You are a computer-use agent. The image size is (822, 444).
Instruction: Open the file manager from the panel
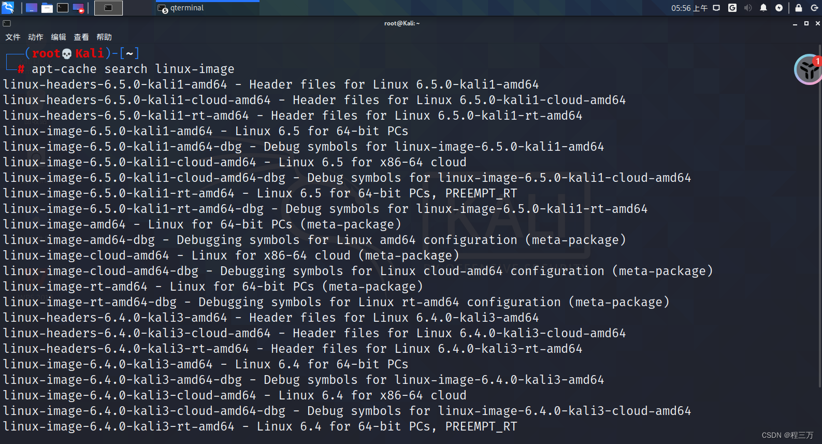tap(47, 8)
